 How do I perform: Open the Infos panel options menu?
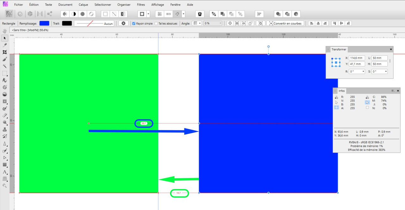tap(393, 91)
